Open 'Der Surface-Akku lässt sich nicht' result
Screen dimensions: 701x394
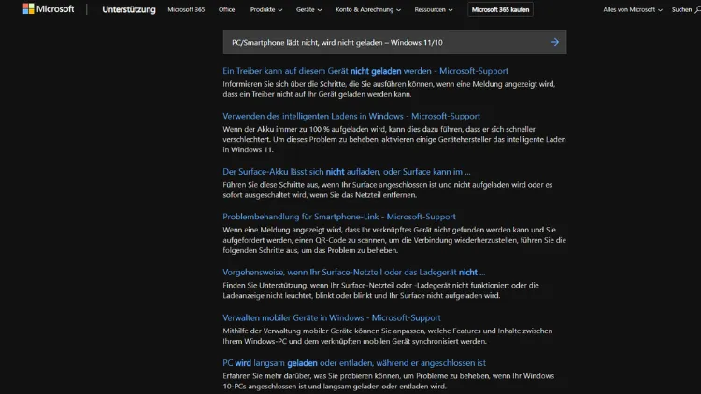click(347, 172)
